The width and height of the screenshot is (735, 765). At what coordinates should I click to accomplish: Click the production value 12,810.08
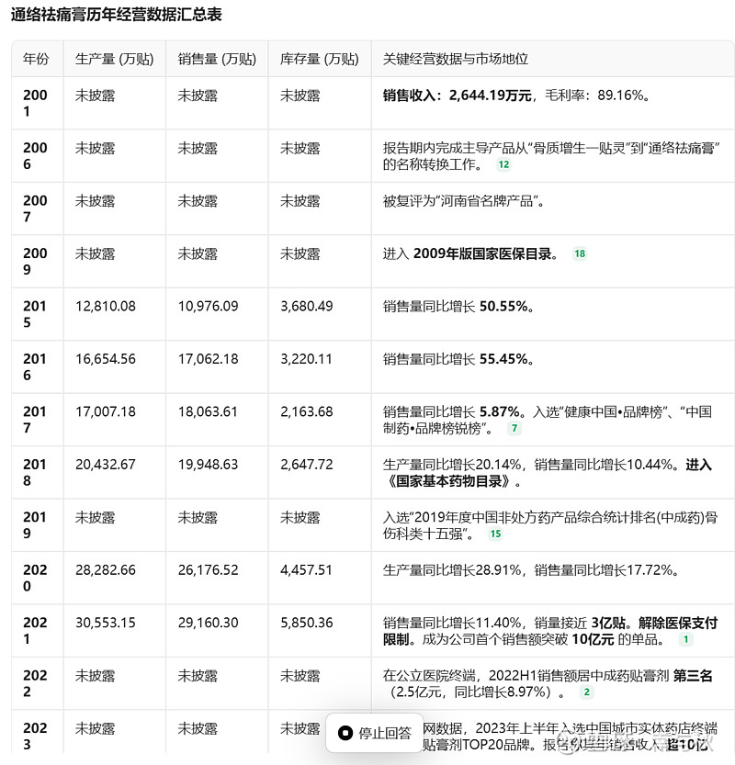click(x=106, y=307)
